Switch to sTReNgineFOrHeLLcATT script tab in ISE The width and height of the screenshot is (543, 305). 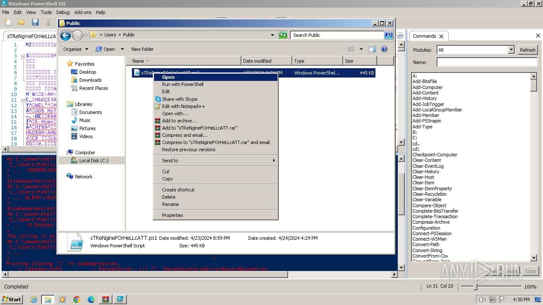tap(32, 36)
